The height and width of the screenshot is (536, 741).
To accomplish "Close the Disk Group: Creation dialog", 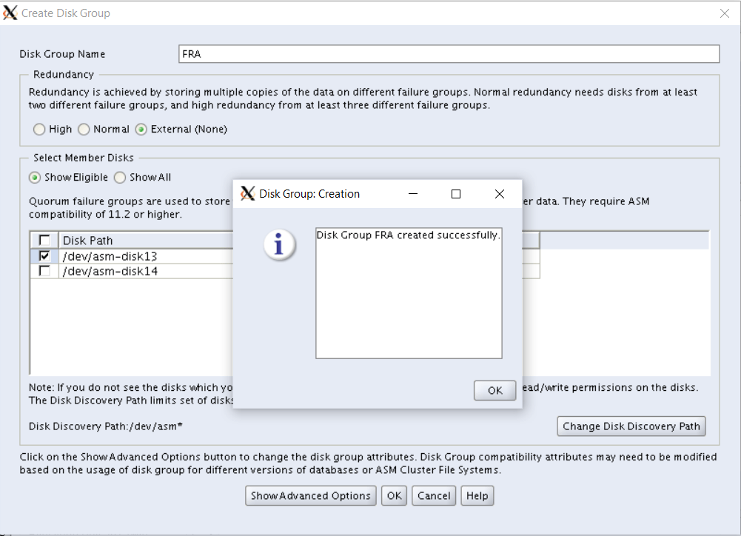I will (x=500, y=194).
